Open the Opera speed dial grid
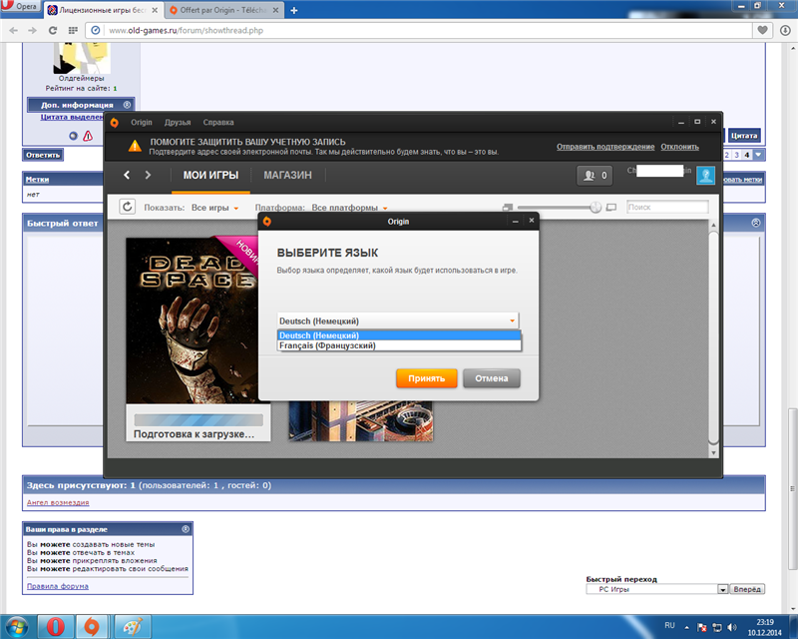This screenshot has height=639, width=798. pos(73,31)
